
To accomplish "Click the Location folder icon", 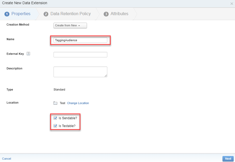I will [55, 103].
